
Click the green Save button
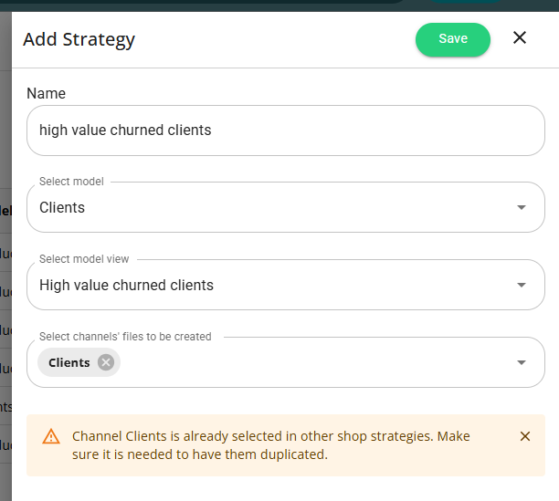click(x=452, y=39)
